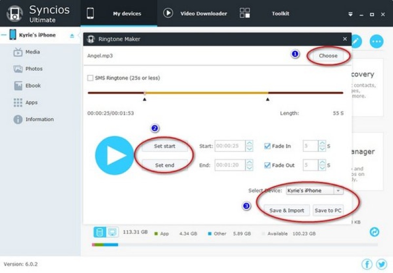Open Ebook in sidebar
The width and height of the screenshot is (393, 273).
tap(33, 85)
